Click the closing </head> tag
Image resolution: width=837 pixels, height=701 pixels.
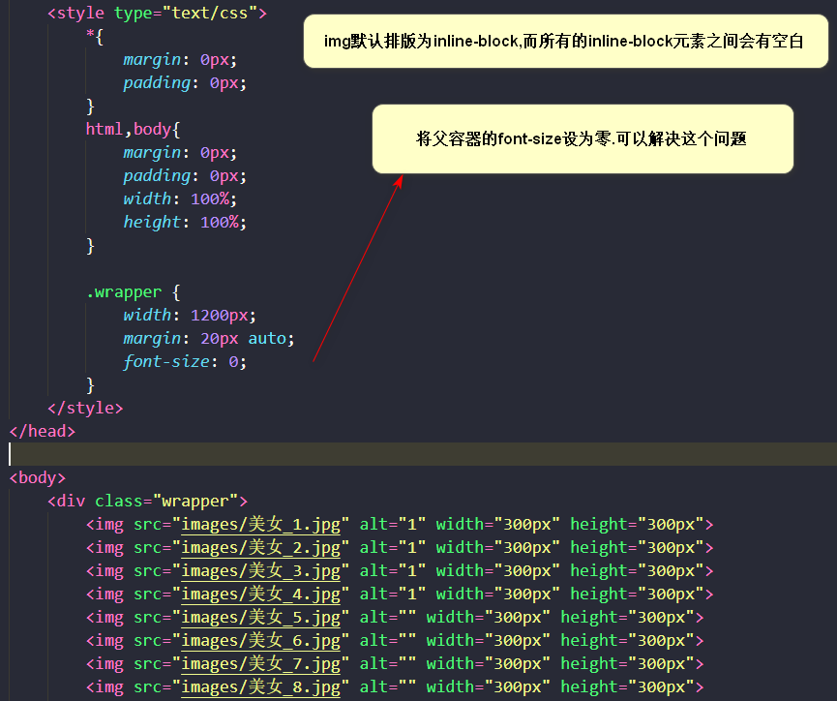(x=43, y=431)
